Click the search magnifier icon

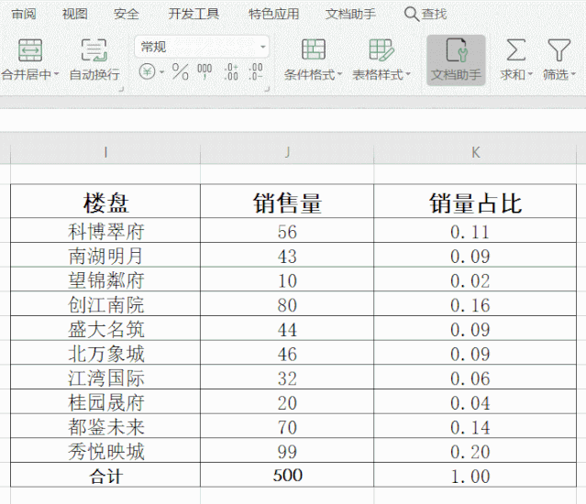(412, 14)
